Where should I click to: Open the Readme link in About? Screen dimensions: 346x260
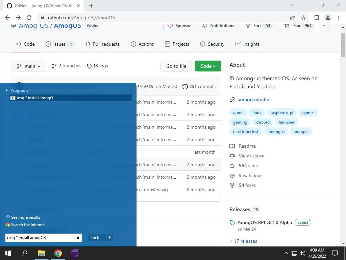click(243, 146)
